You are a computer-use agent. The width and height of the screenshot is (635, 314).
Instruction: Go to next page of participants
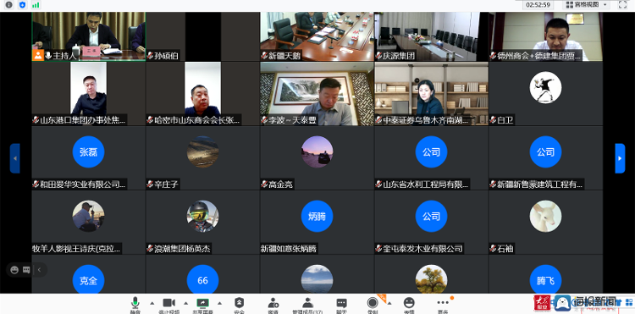620,158
